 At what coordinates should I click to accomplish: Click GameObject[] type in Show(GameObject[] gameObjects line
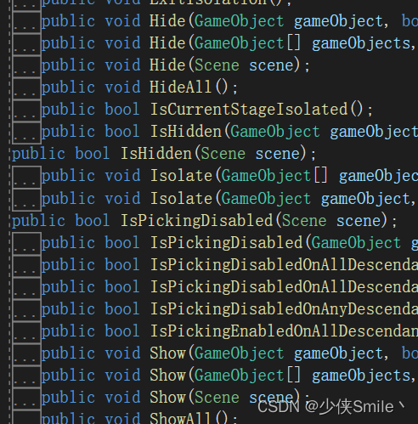click(248, 375)
